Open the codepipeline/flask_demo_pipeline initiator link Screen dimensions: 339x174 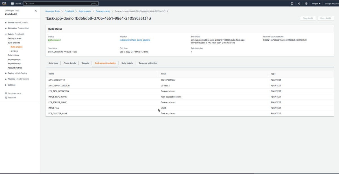pos(135,40)
